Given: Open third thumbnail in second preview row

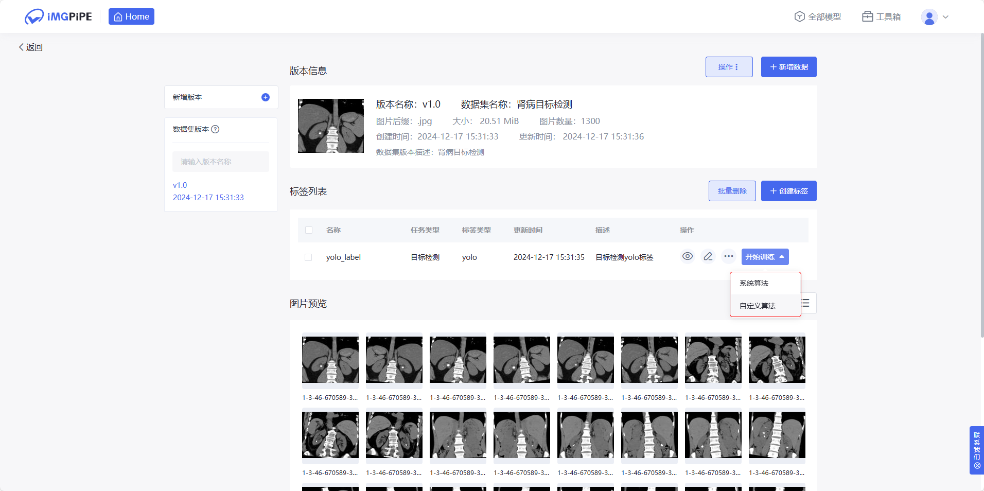Looking at the screenshot, I should click(458, 435).
